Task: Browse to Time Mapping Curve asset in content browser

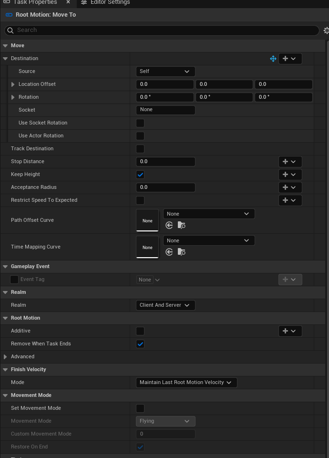Action: click(182, 252)
